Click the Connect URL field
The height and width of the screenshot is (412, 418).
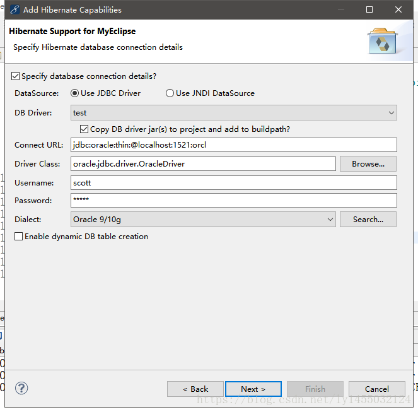234,145
